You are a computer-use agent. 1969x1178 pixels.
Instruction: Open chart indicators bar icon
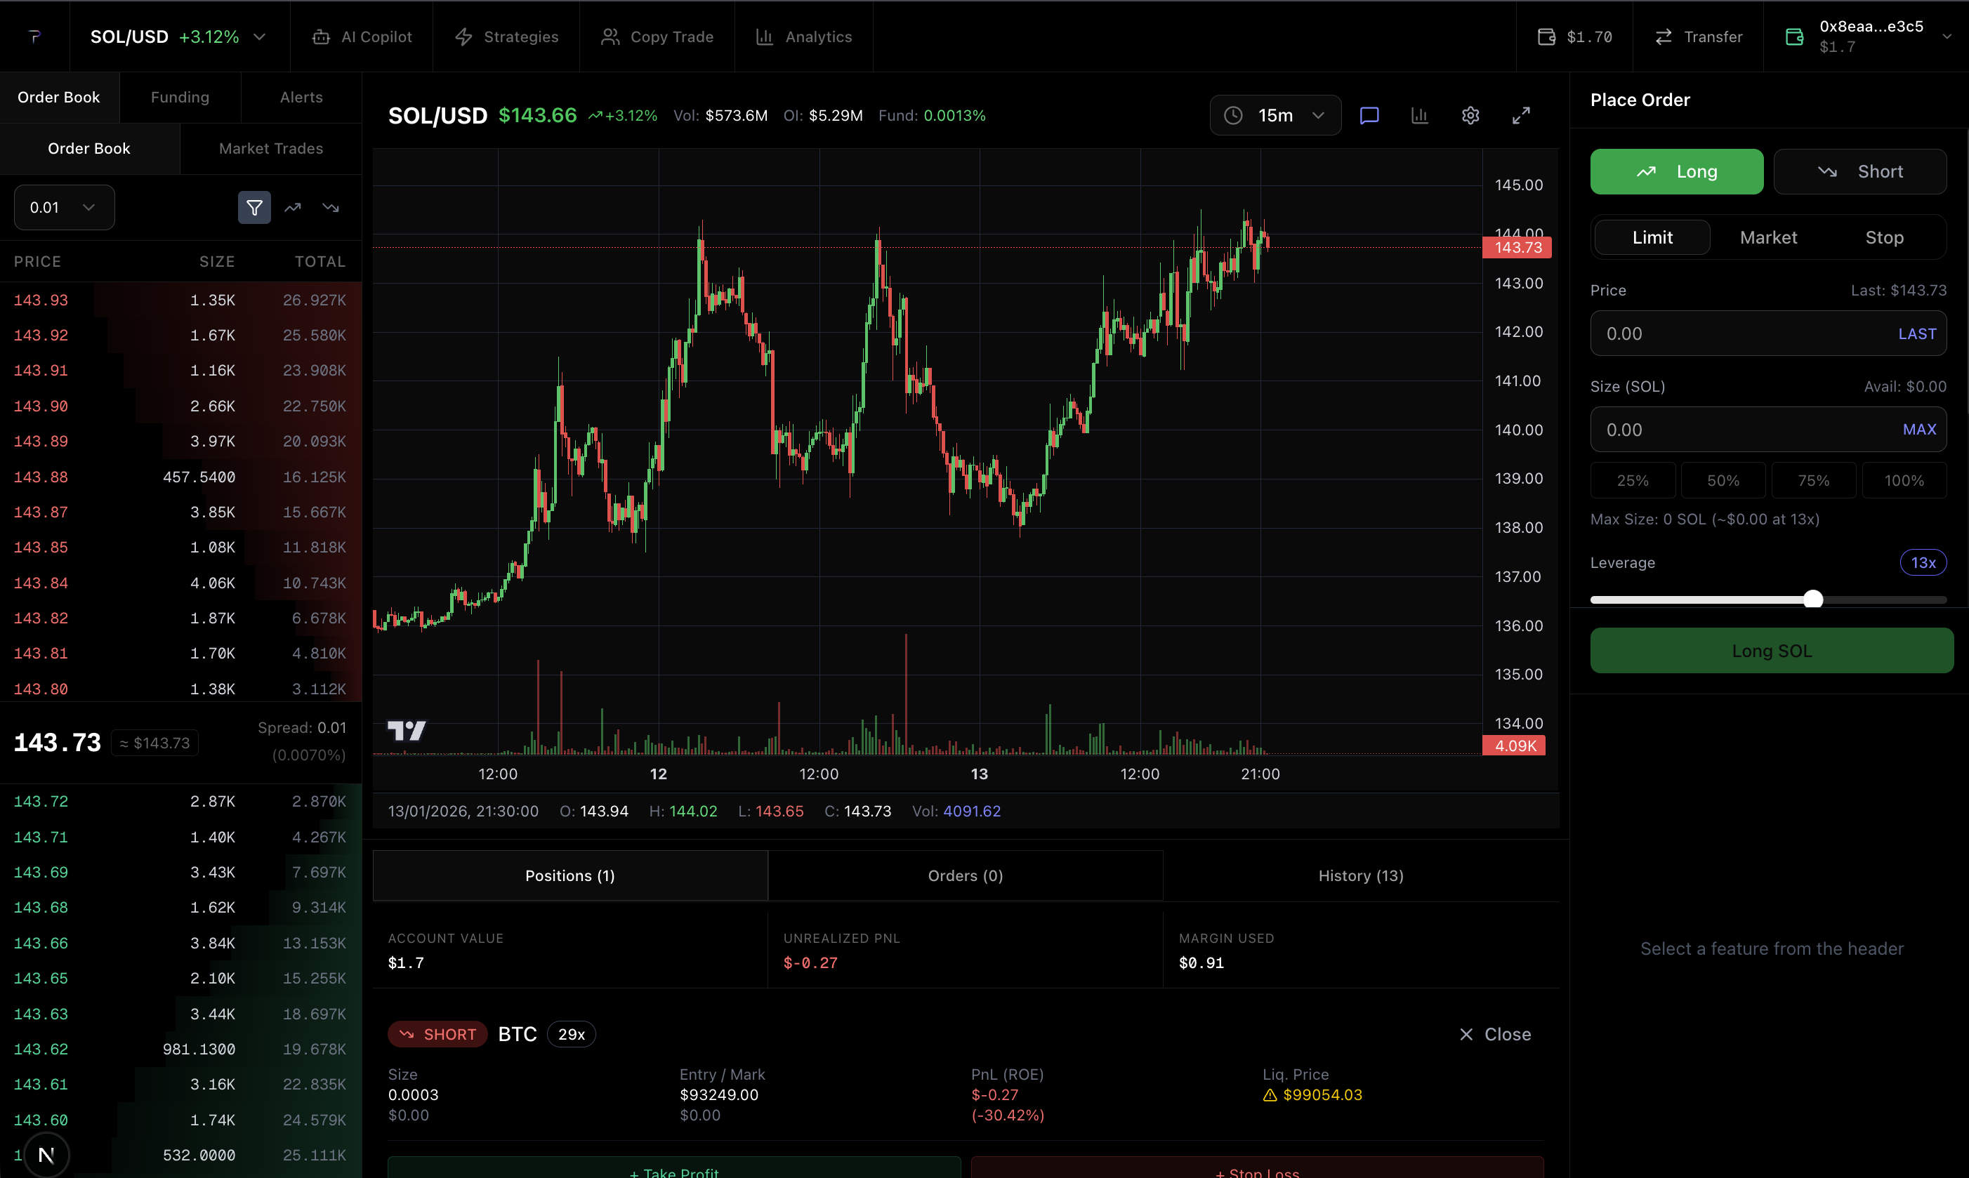point(1420,116)
